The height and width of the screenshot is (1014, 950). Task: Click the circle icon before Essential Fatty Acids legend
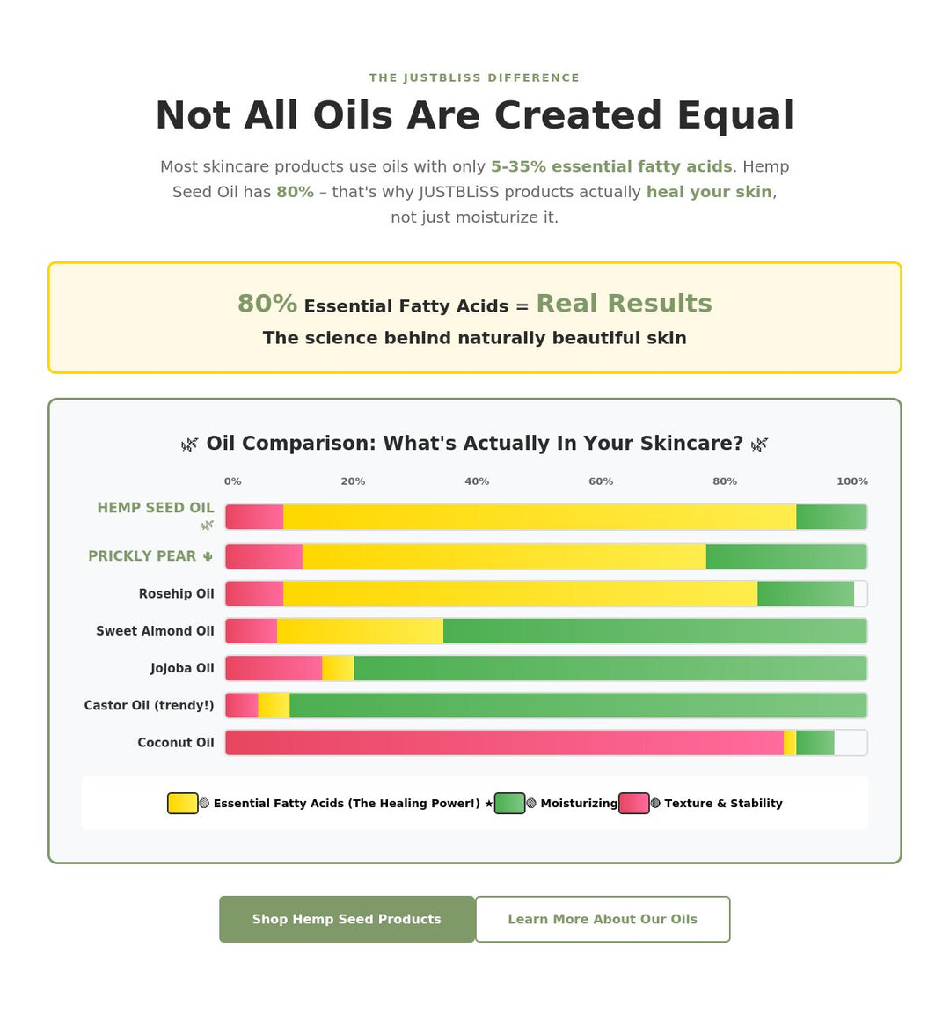(x=204, y=803)
